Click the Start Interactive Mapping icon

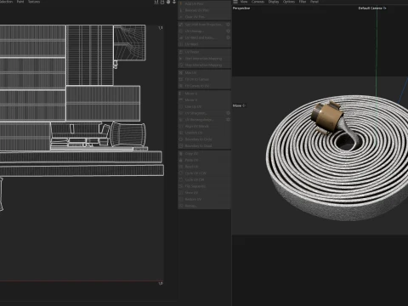181,59
